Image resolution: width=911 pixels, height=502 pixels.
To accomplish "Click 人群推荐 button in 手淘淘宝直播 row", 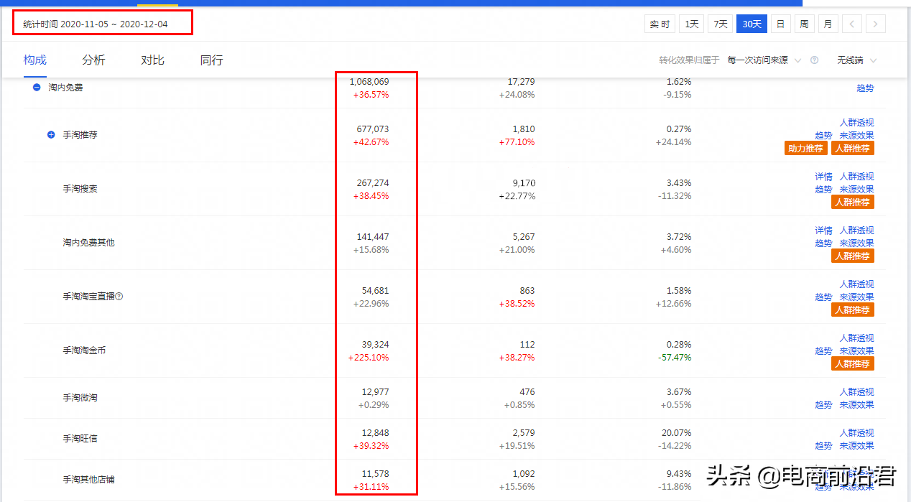I will 853,310.
